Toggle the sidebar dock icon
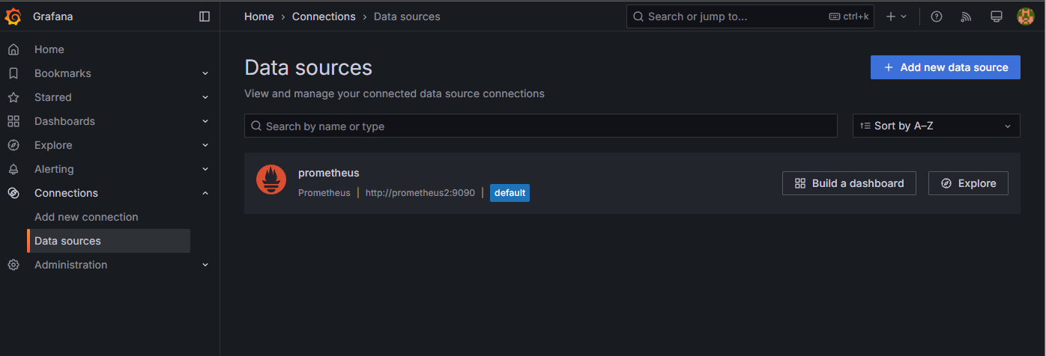Viewport: 1046px width, 356px height. click(x=205, y=16)
